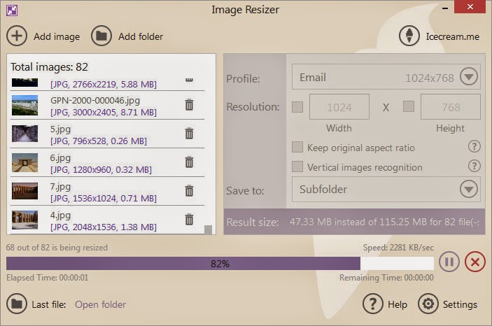Click the Add image label

57,36
